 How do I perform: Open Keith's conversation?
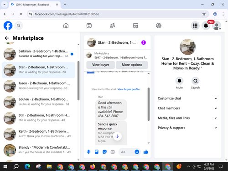tap(38, 134)
